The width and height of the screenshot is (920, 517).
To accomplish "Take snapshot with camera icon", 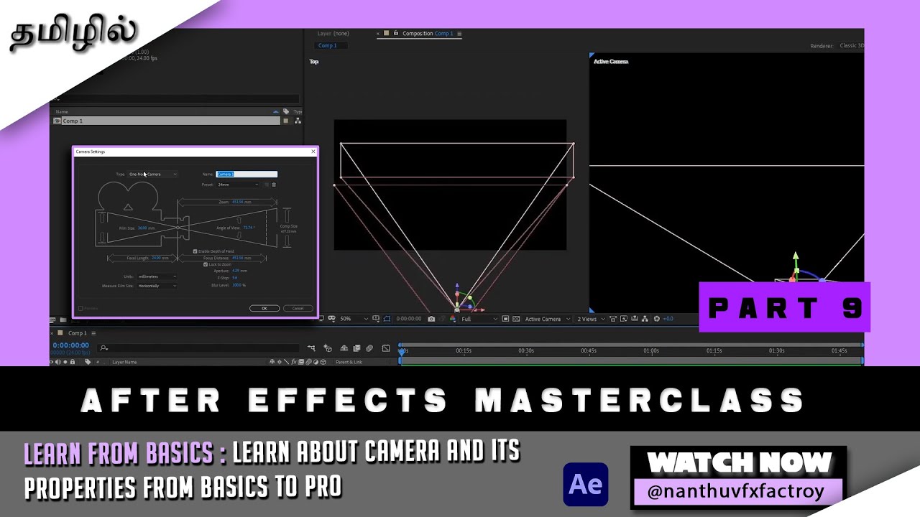I will pos(431,319).
